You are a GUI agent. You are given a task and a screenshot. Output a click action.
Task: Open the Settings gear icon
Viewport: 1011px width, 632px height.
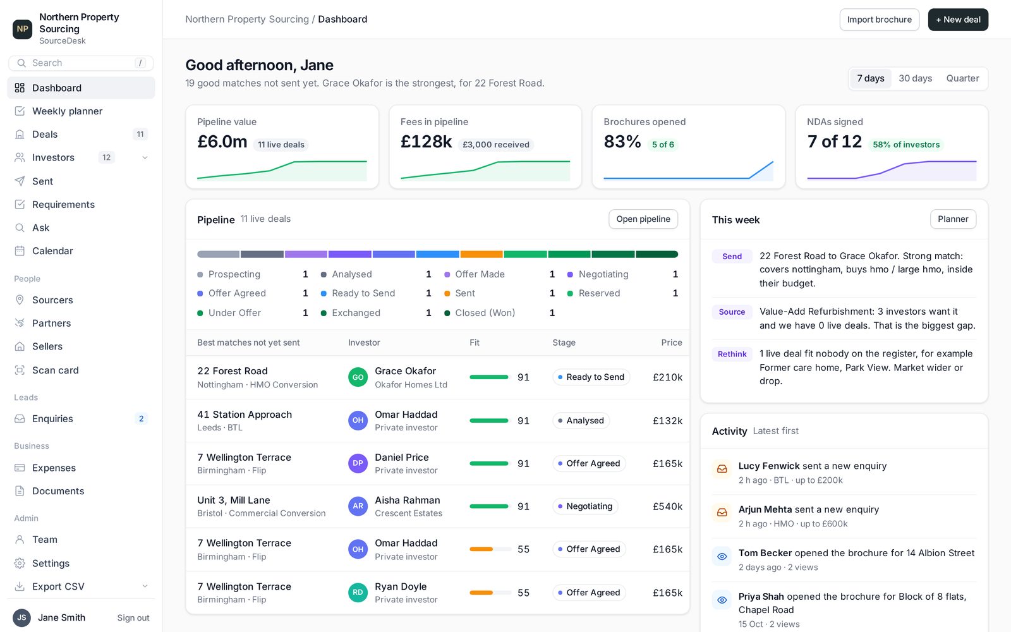(x=20, y=563)
